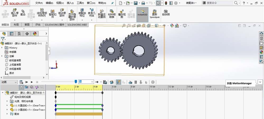Open Assembly Features (装配体特征)

pos(82,13)
